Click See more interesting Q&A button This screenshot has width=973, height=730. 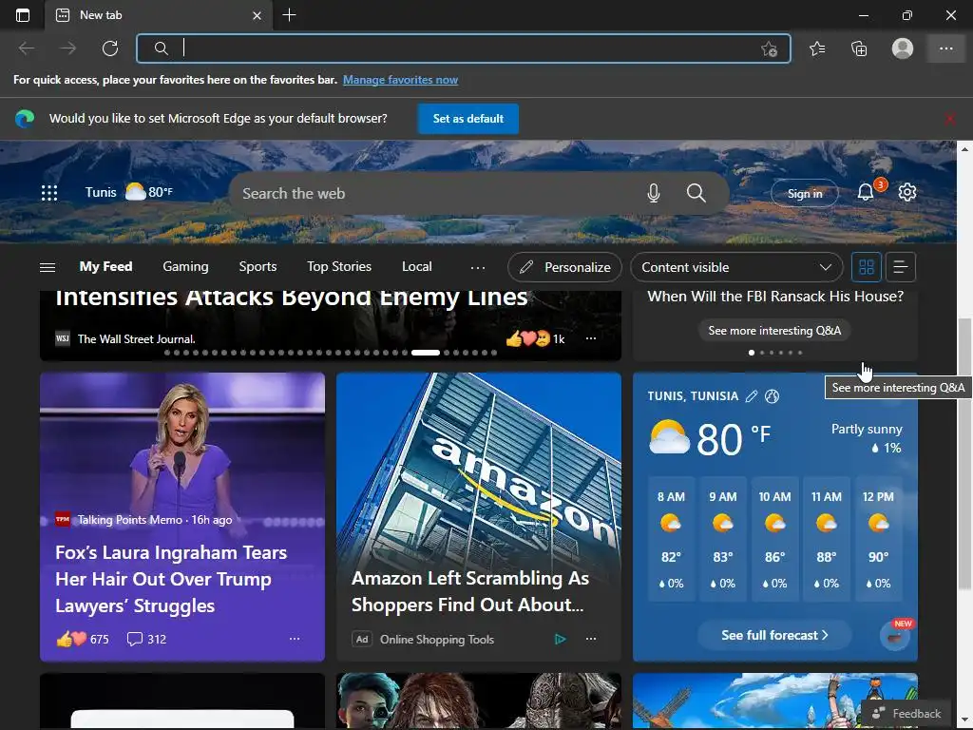pyautogui.click(x=774, y=330)
